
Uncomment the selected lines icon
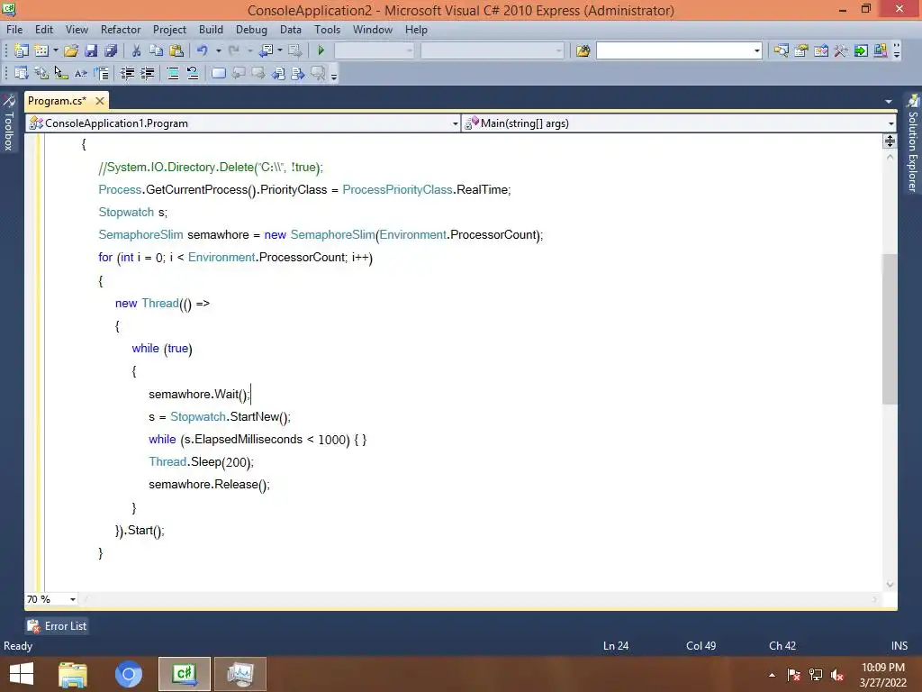click(193, 73)
